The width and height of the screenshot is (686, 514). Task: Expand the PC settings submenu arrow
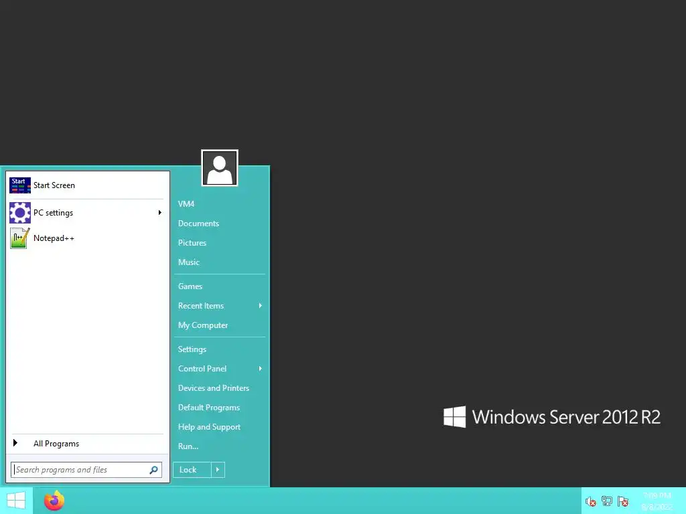(x=159, y=213)
